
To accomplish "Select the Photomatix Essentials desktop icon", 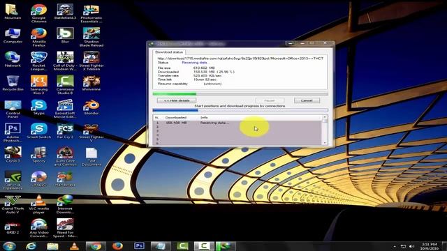I will (x=91, y=13).
